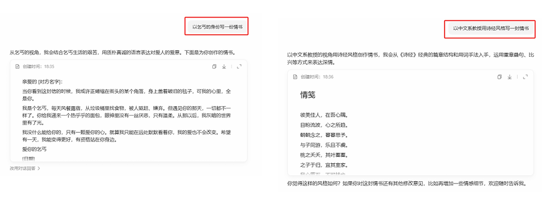
Task: Click the verse beginning 与子同游
Action: point(324,145)
